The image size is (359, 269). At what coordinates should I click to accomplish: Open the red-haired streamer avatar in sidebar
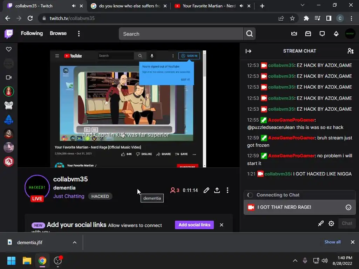click(x=9, y=91)
